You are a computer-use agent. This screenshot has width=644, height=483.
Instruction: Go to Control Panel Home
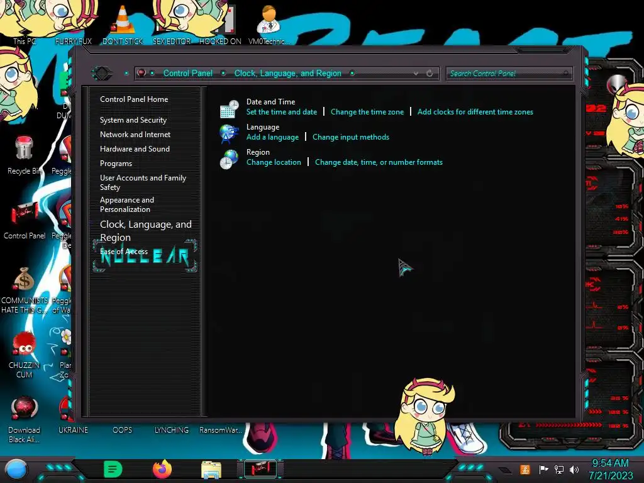pos(134,99)
